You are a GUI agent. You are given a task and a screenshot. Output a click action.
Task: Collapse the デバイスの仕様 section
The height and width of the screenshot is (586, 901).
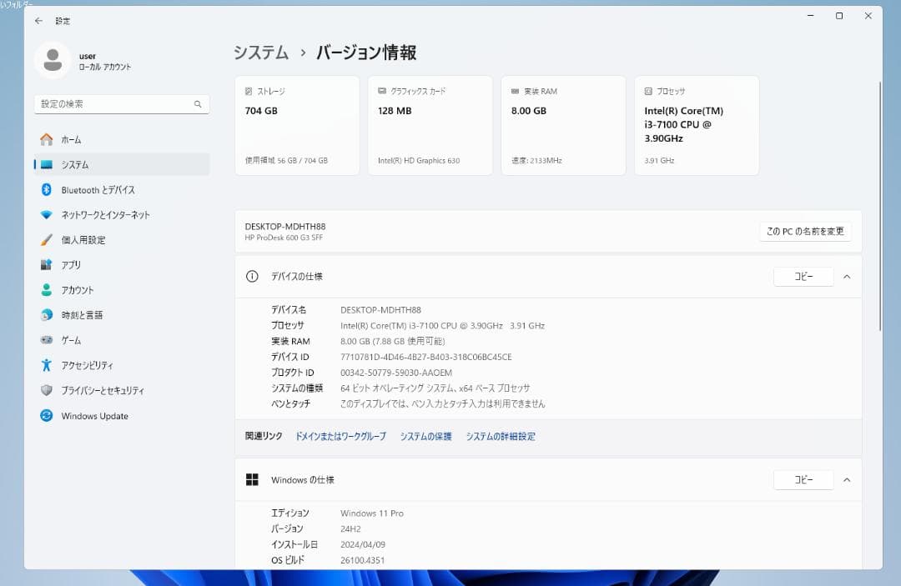(847, 276)
